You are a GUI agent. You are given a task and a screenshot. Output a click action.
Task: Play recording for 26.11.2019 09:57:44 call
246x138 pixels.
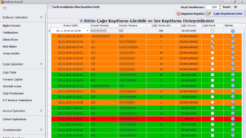tap(233, 47)
